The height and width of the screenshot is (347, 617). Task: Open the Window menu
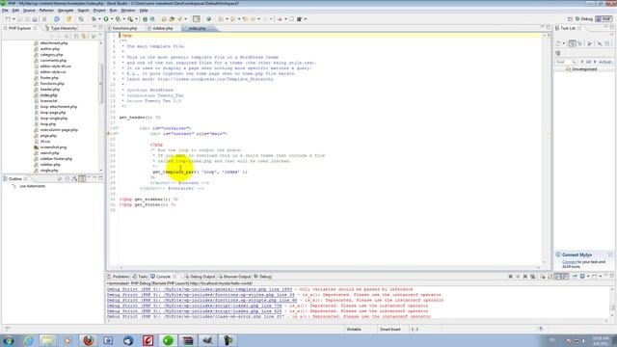pos(128,11)
